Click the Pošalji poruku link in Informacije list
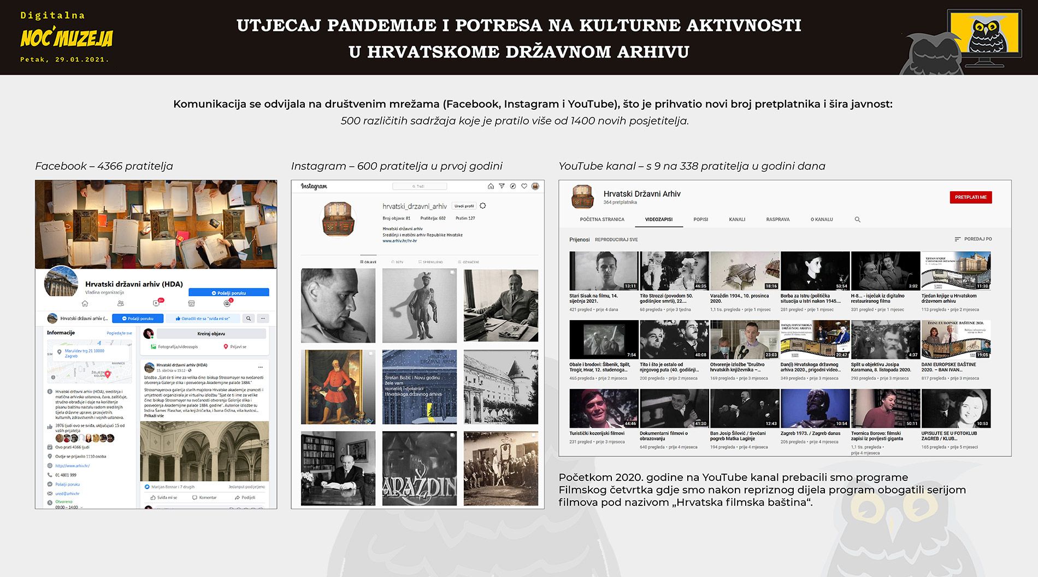This screenshot has height=577, width=1038. (67, 484)
